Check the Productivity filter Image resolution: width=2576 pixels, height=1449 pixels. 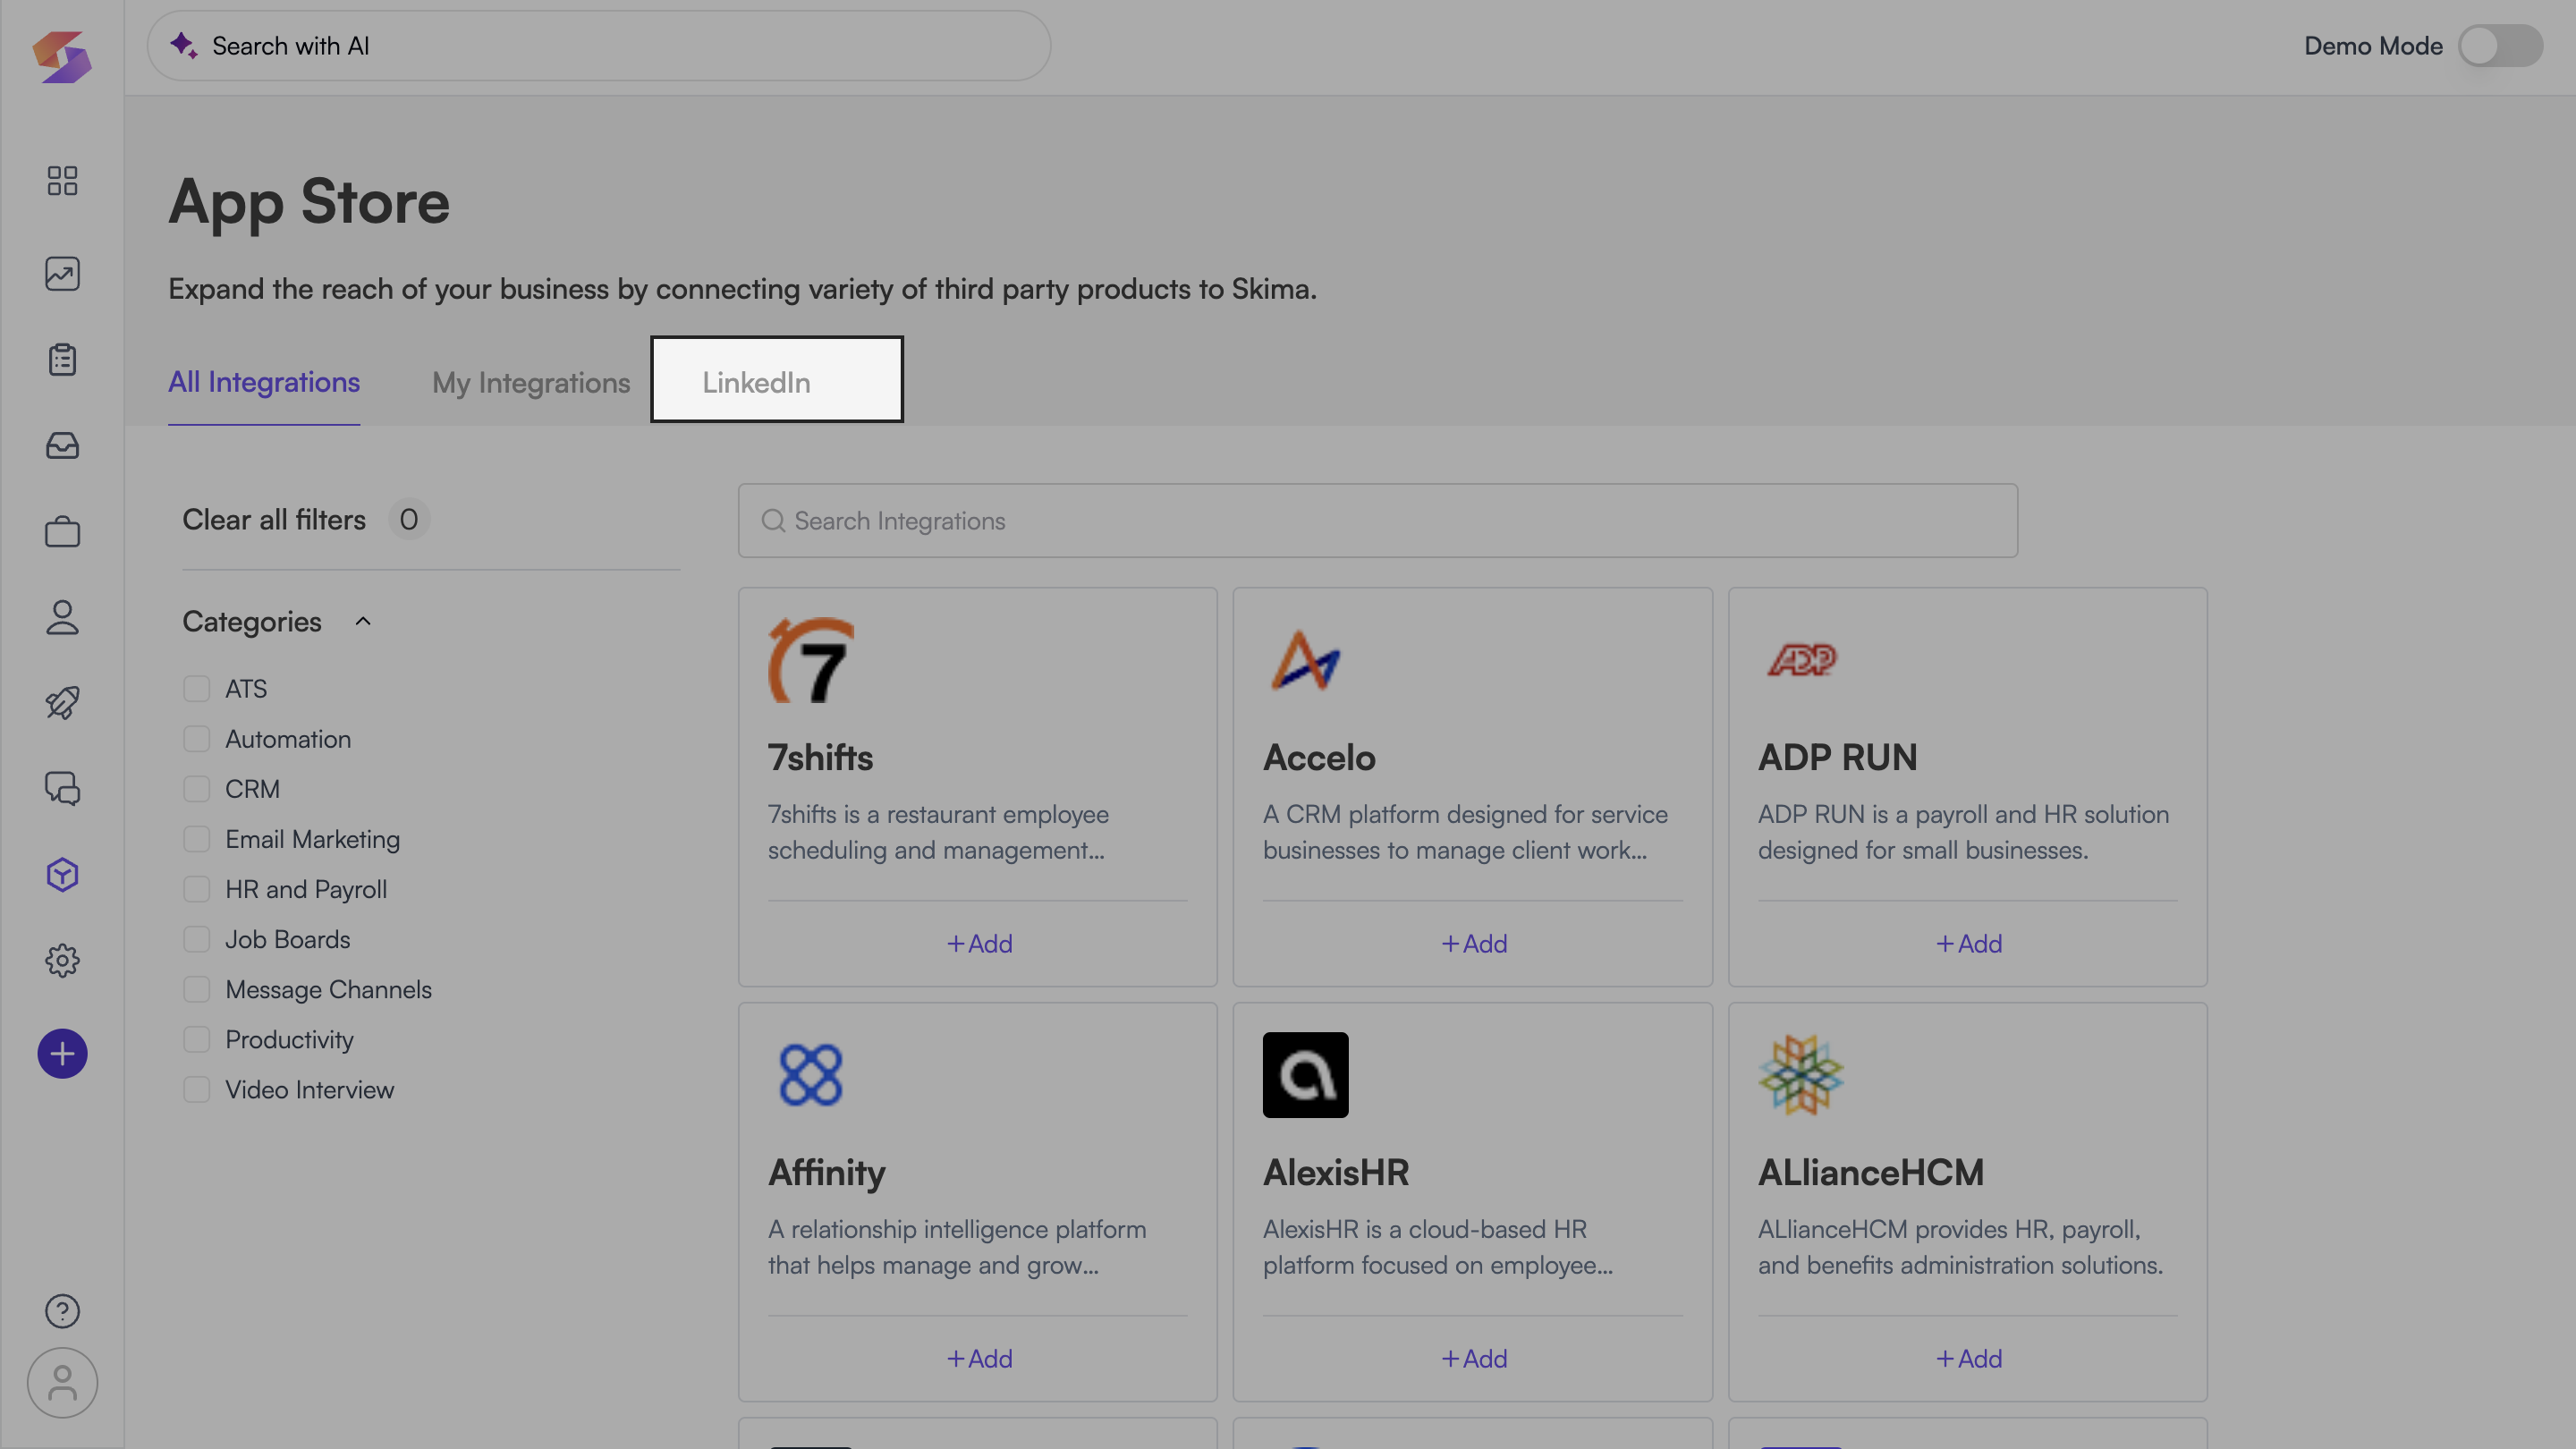(197, 1039)
